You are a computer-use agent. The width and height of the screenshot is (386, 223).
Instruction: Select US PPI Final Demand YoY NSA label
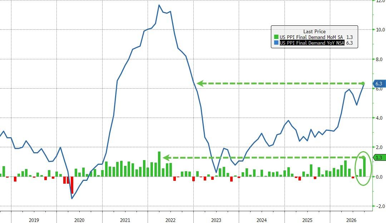coord(312,43)
